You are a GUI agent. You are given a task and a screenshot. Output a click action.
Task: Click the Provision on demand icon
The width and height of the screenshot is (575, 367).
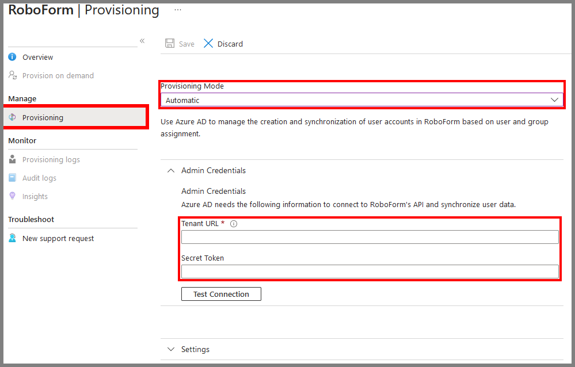(12, 75)
